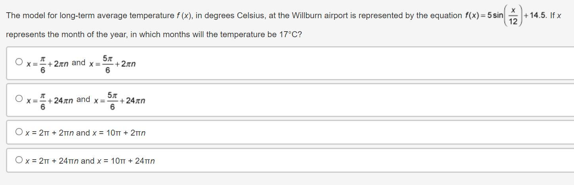Image resolution: width=574 pixels, height=185 pixels.
Task: Click the word 'and' in the second answer
Action: (83, 99)
